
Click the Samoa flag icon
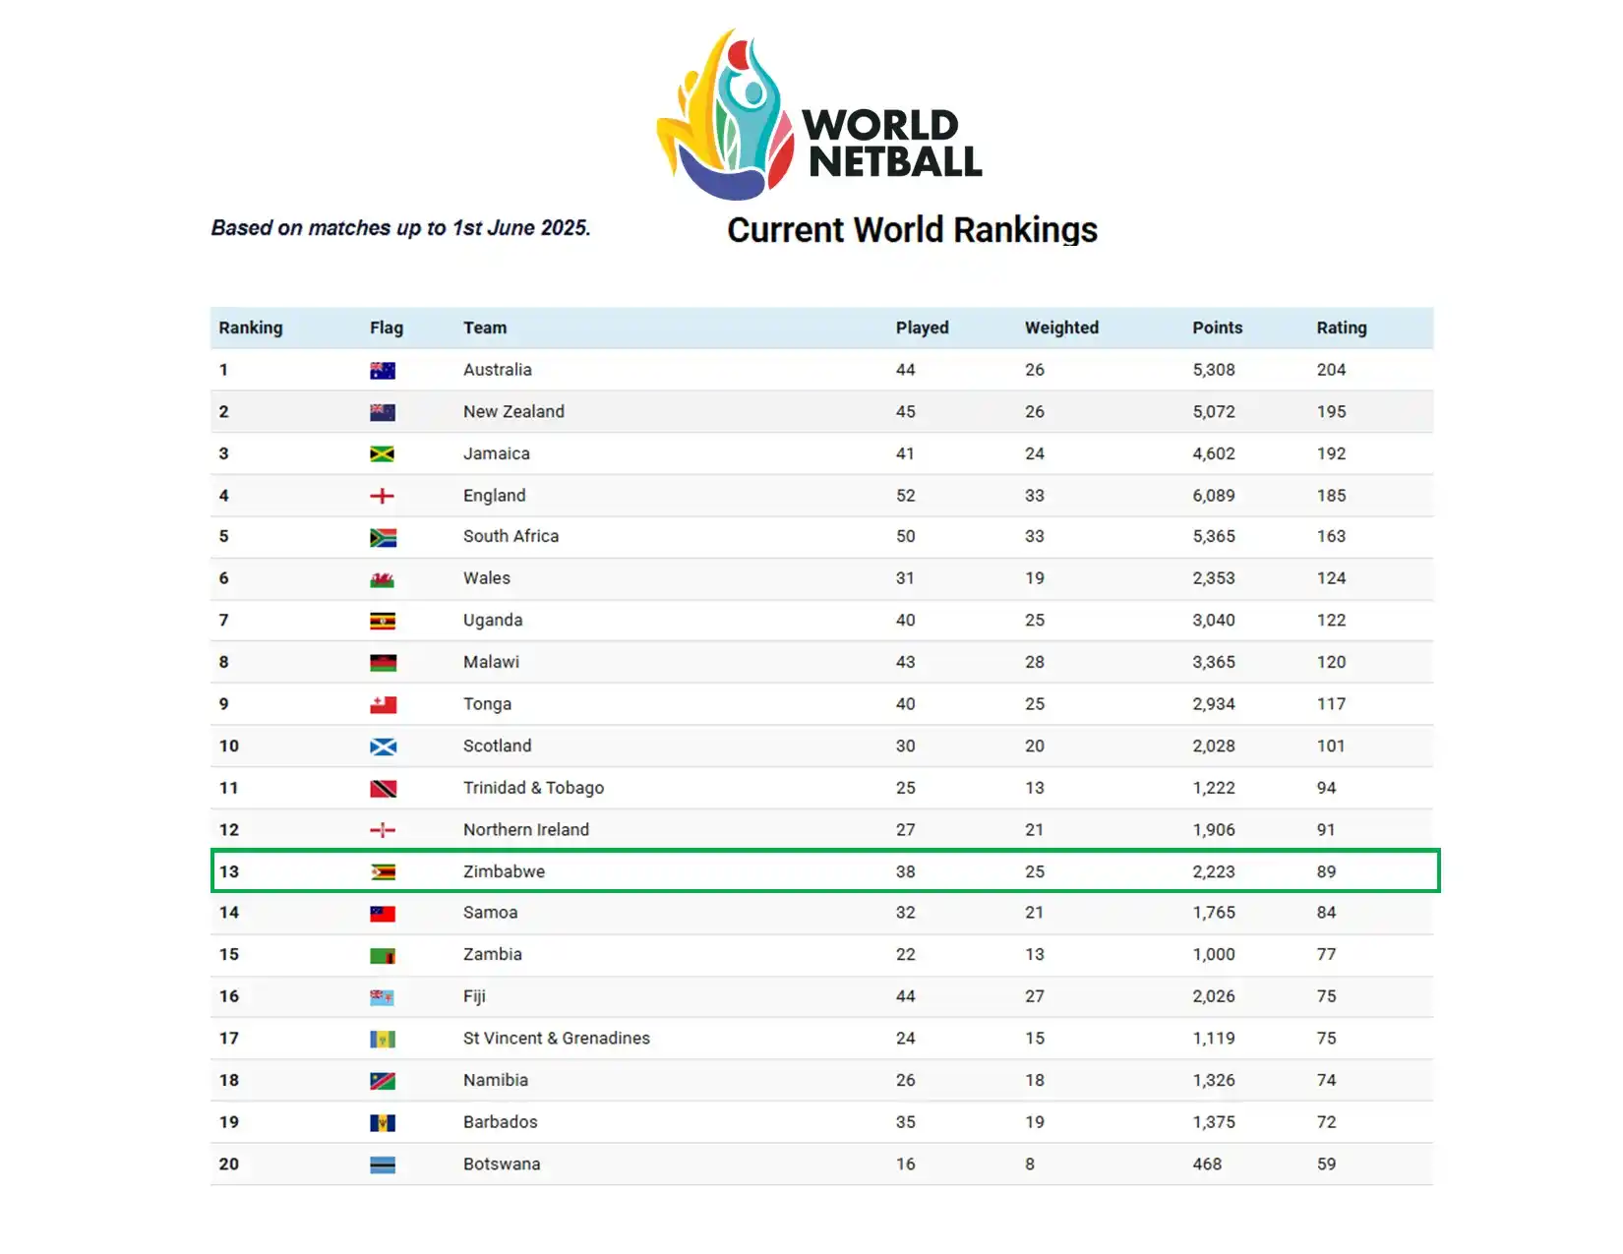383,915
